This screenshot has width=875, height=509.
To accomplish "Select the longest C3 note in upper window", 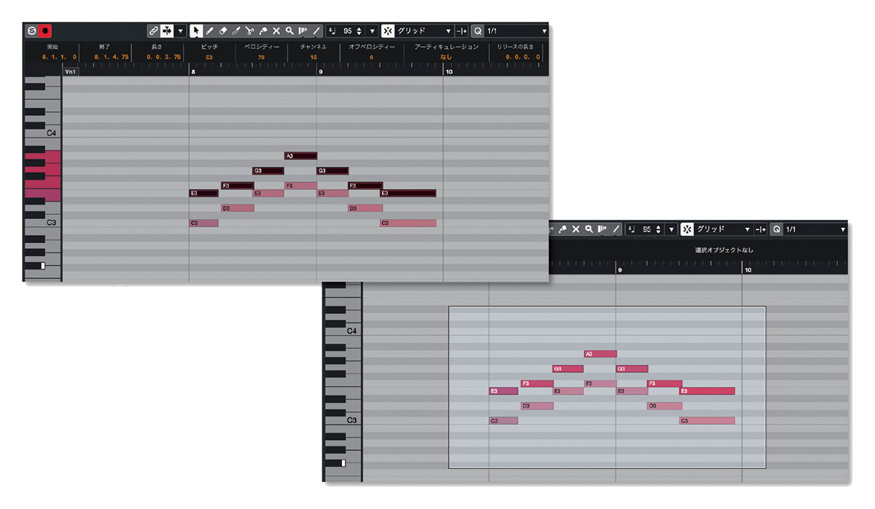I will pos(408,223).
